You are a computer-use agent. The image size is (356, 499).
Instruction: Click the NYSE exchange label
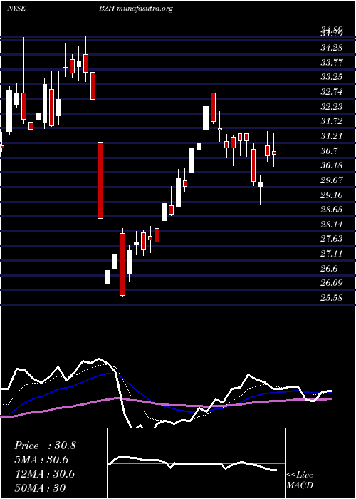[x=16, y=9]
